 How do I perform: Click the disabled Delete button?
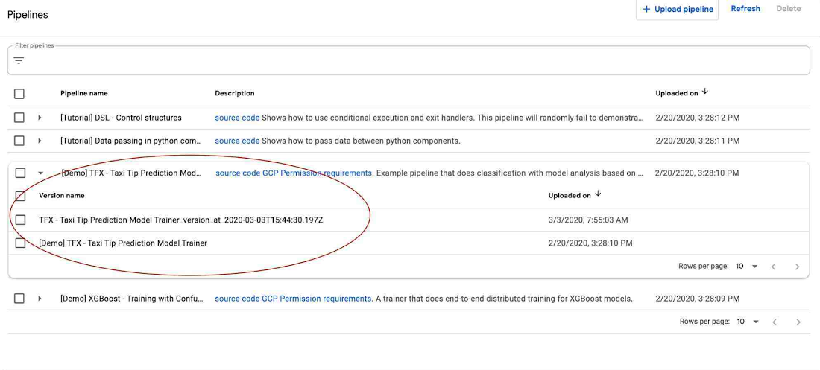788,9
